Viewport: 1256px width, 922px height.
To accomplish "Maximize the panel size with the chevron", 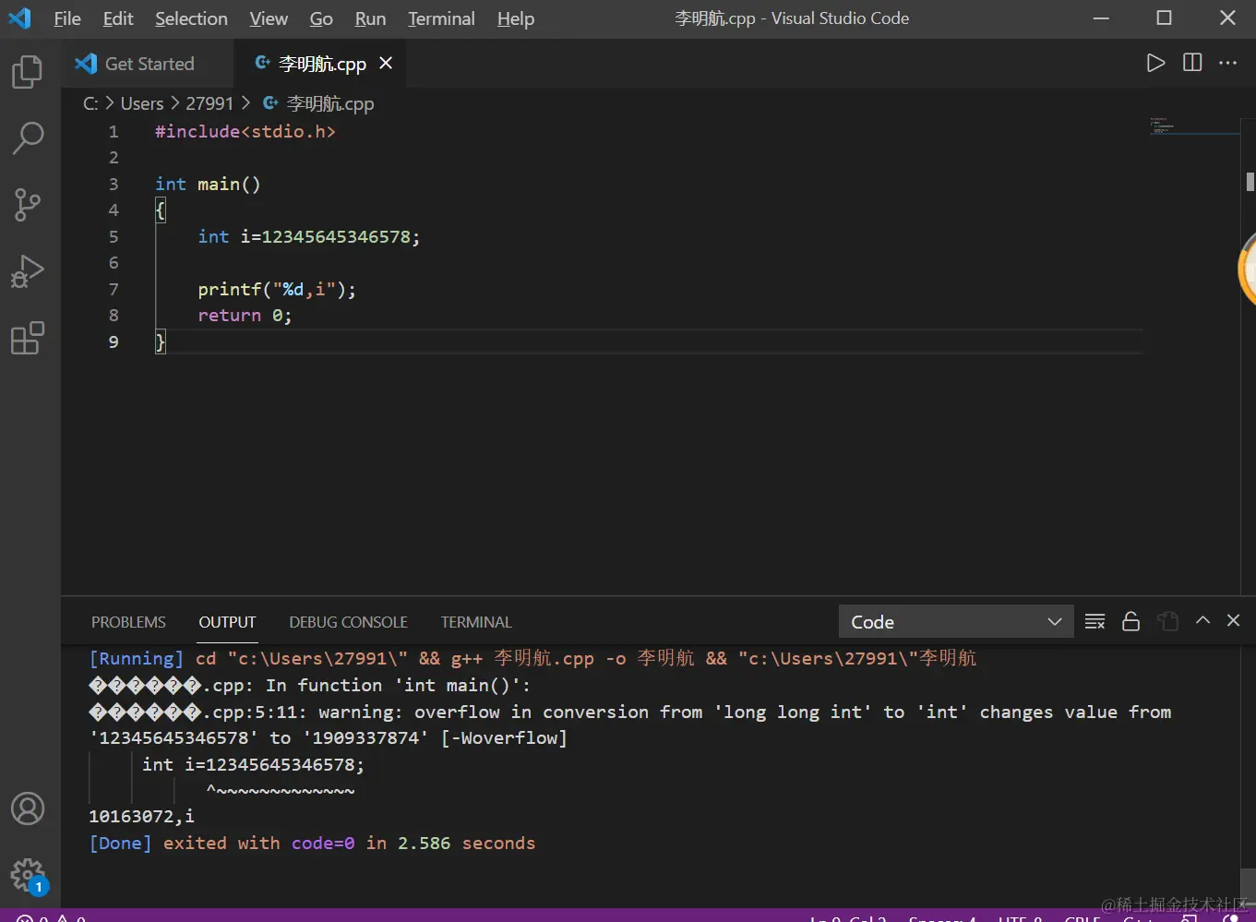I will (x=1202, y=621).
